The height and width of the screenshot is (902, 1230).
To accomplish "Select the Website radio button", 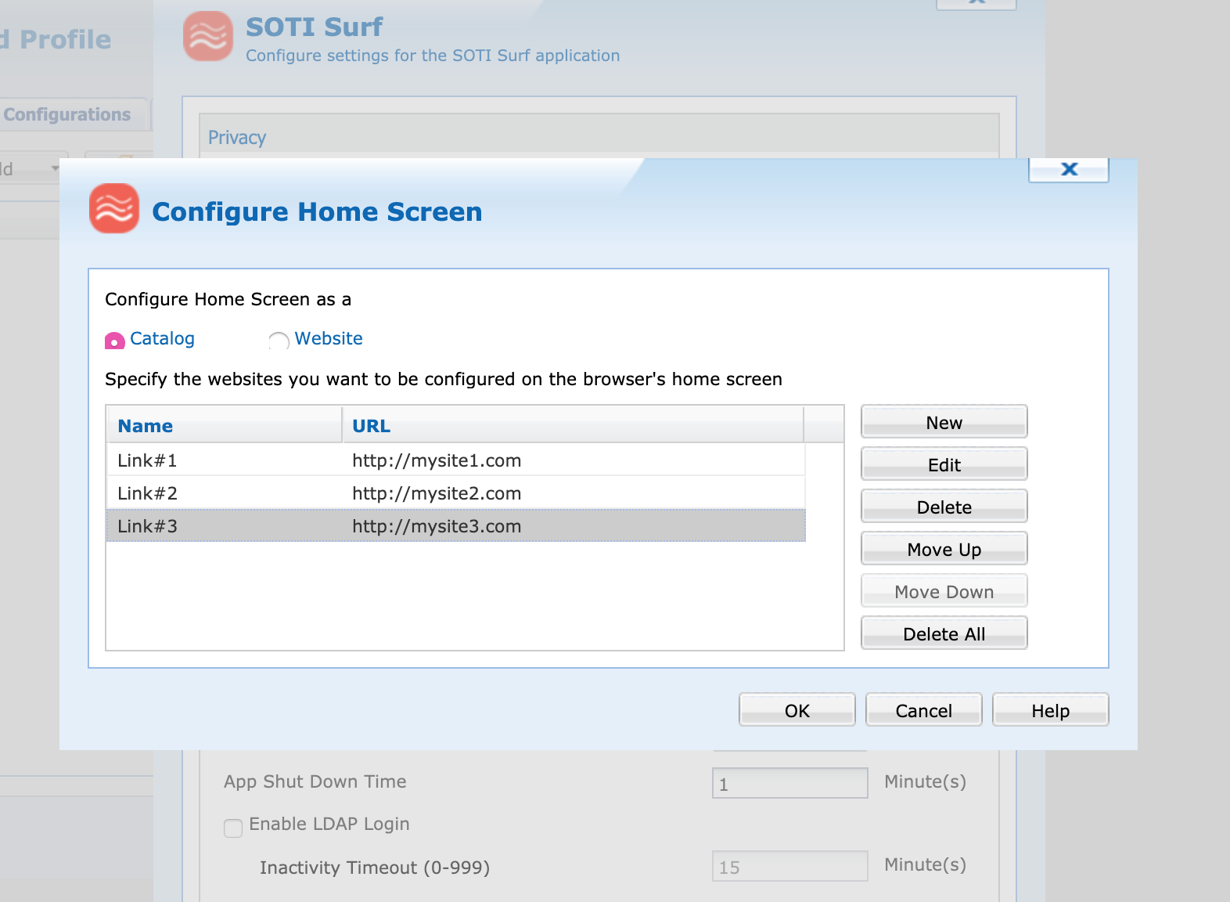I will point(279,341).
